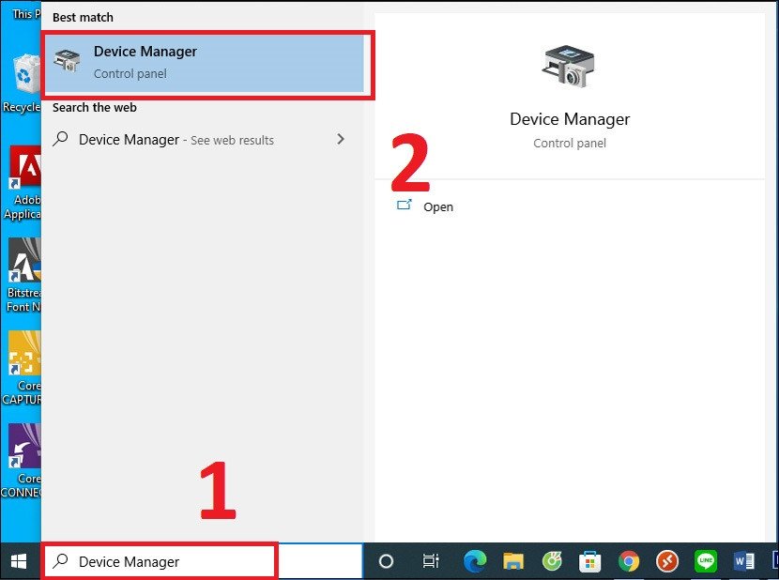Viewport: 779px width, 580px height.
Task: Click inside the Device Manager search field
Action: [160, 560]
